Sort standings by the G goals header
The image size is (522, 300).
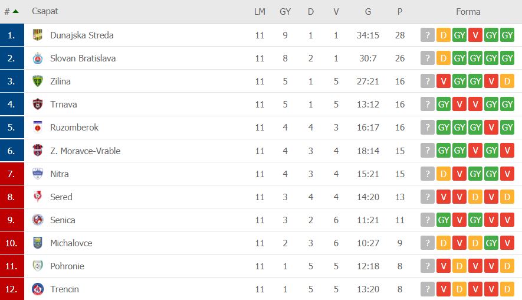[x=367, y=12]
